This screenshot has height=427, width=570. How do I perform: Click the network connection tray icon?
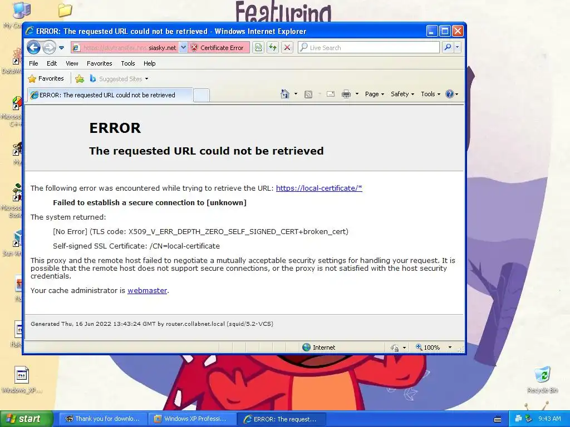[518, 419]
